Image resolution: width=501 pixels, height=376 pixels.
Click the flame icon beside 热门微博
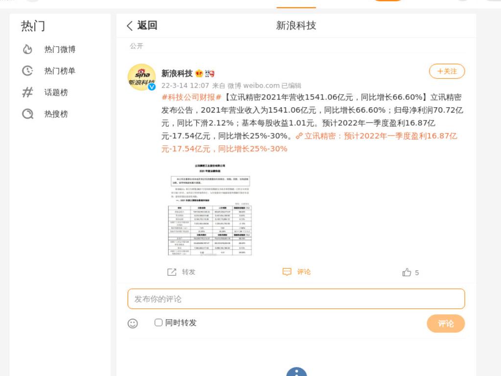tap(27, 49)
